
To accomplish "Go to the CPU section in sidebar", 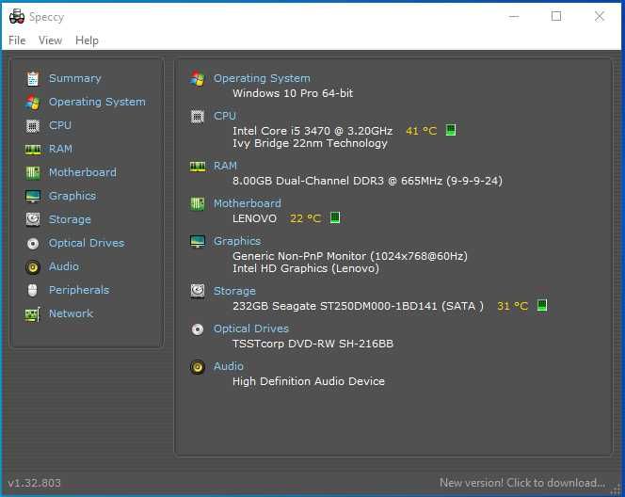I will tap(60, 125).
